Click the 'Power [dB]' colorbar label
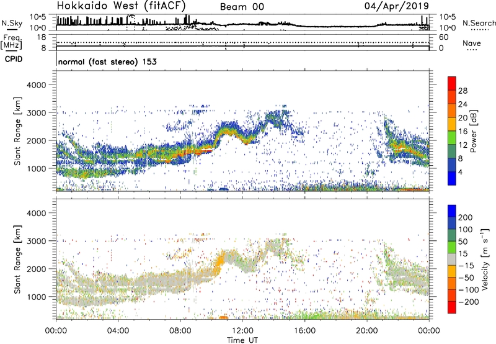Image resolution: width=496 pixels, height=344 pixels. 473,131
